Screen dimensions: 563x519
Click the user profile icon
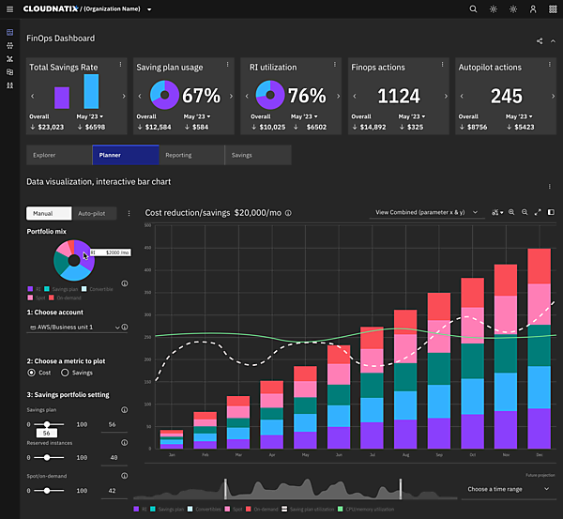[x=533, y=9]
